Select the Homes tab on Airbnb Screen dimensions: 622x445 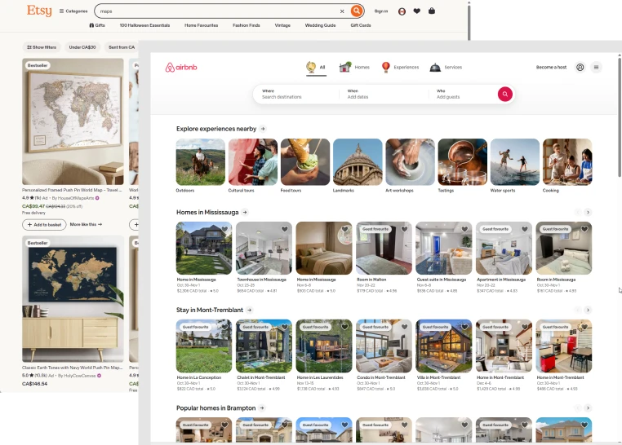tap(354, 68)
